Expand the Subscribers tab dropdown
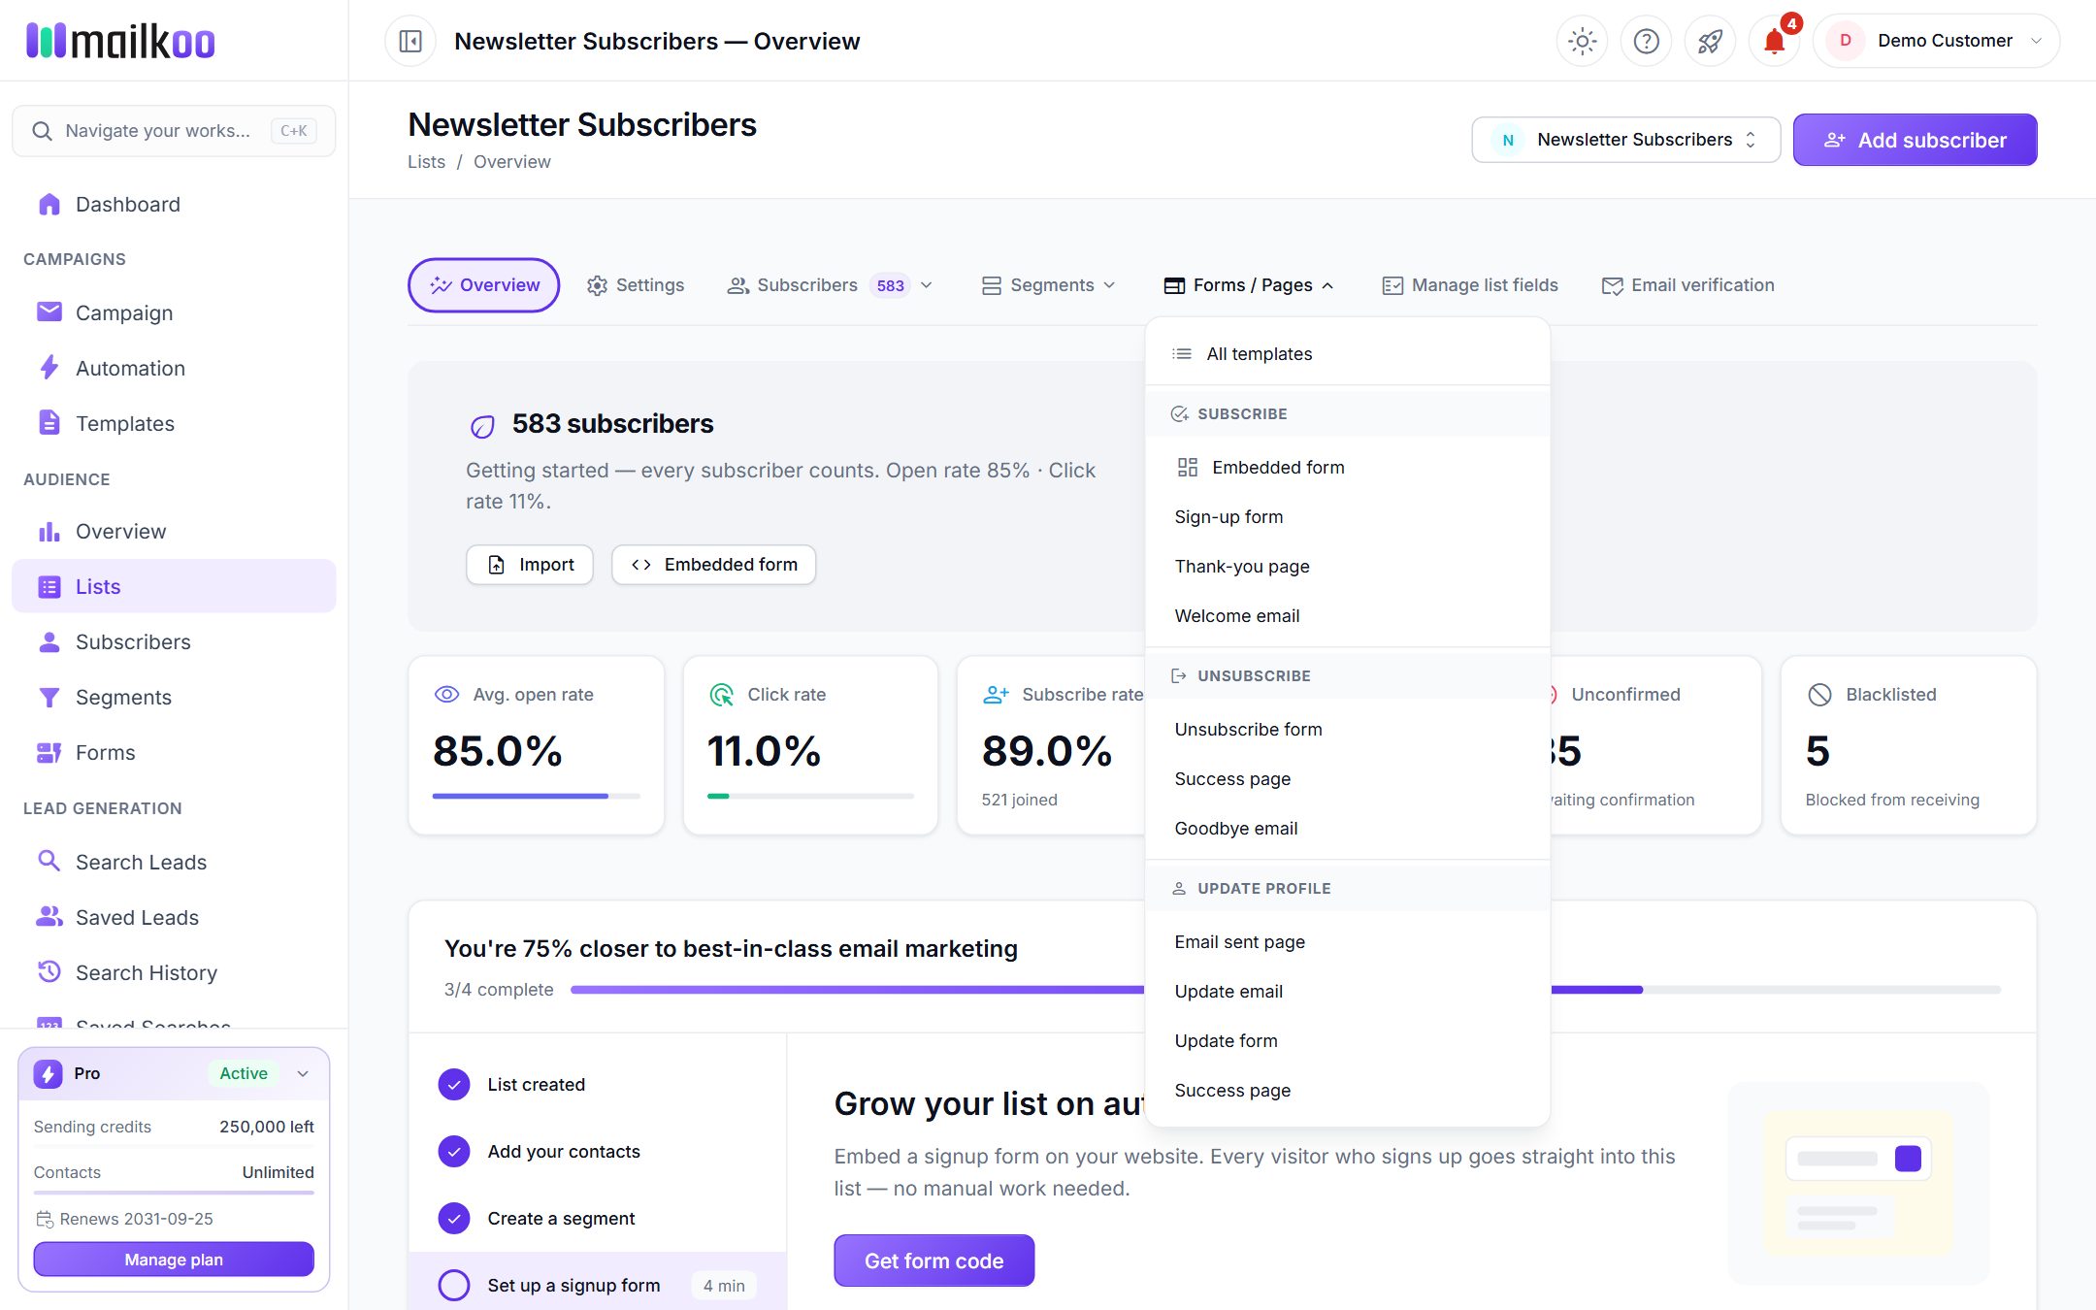This screenshot has height=1310, width=2096. [x=927, y=285]
